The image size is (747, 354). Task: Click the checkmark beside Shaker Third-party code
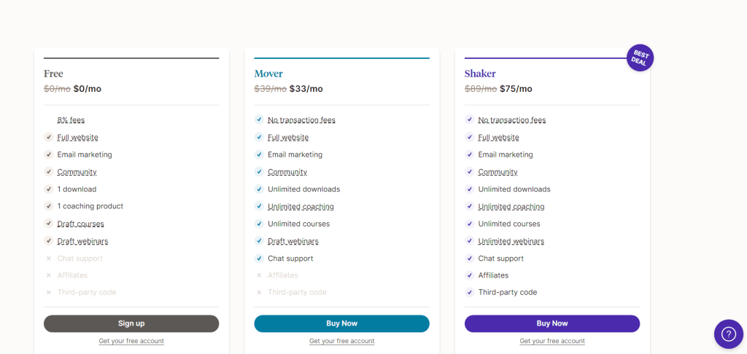470,292
